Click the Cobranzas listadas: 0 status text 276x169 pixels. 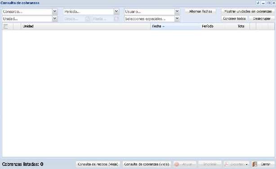point(23,164)
